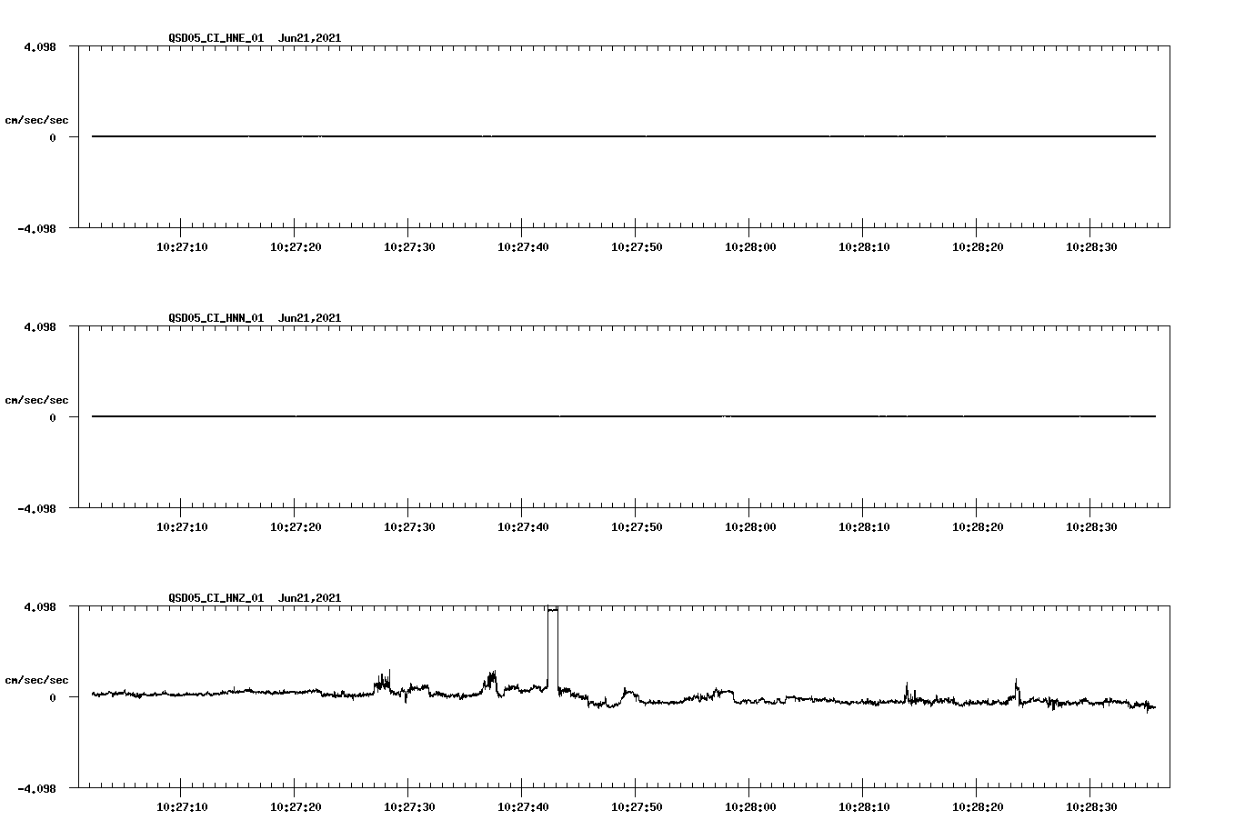The width and height of the screenshot is (1235, 840).
Task: Select the 4.098 upper limit on HNN plot
Action: pos(40,326)
